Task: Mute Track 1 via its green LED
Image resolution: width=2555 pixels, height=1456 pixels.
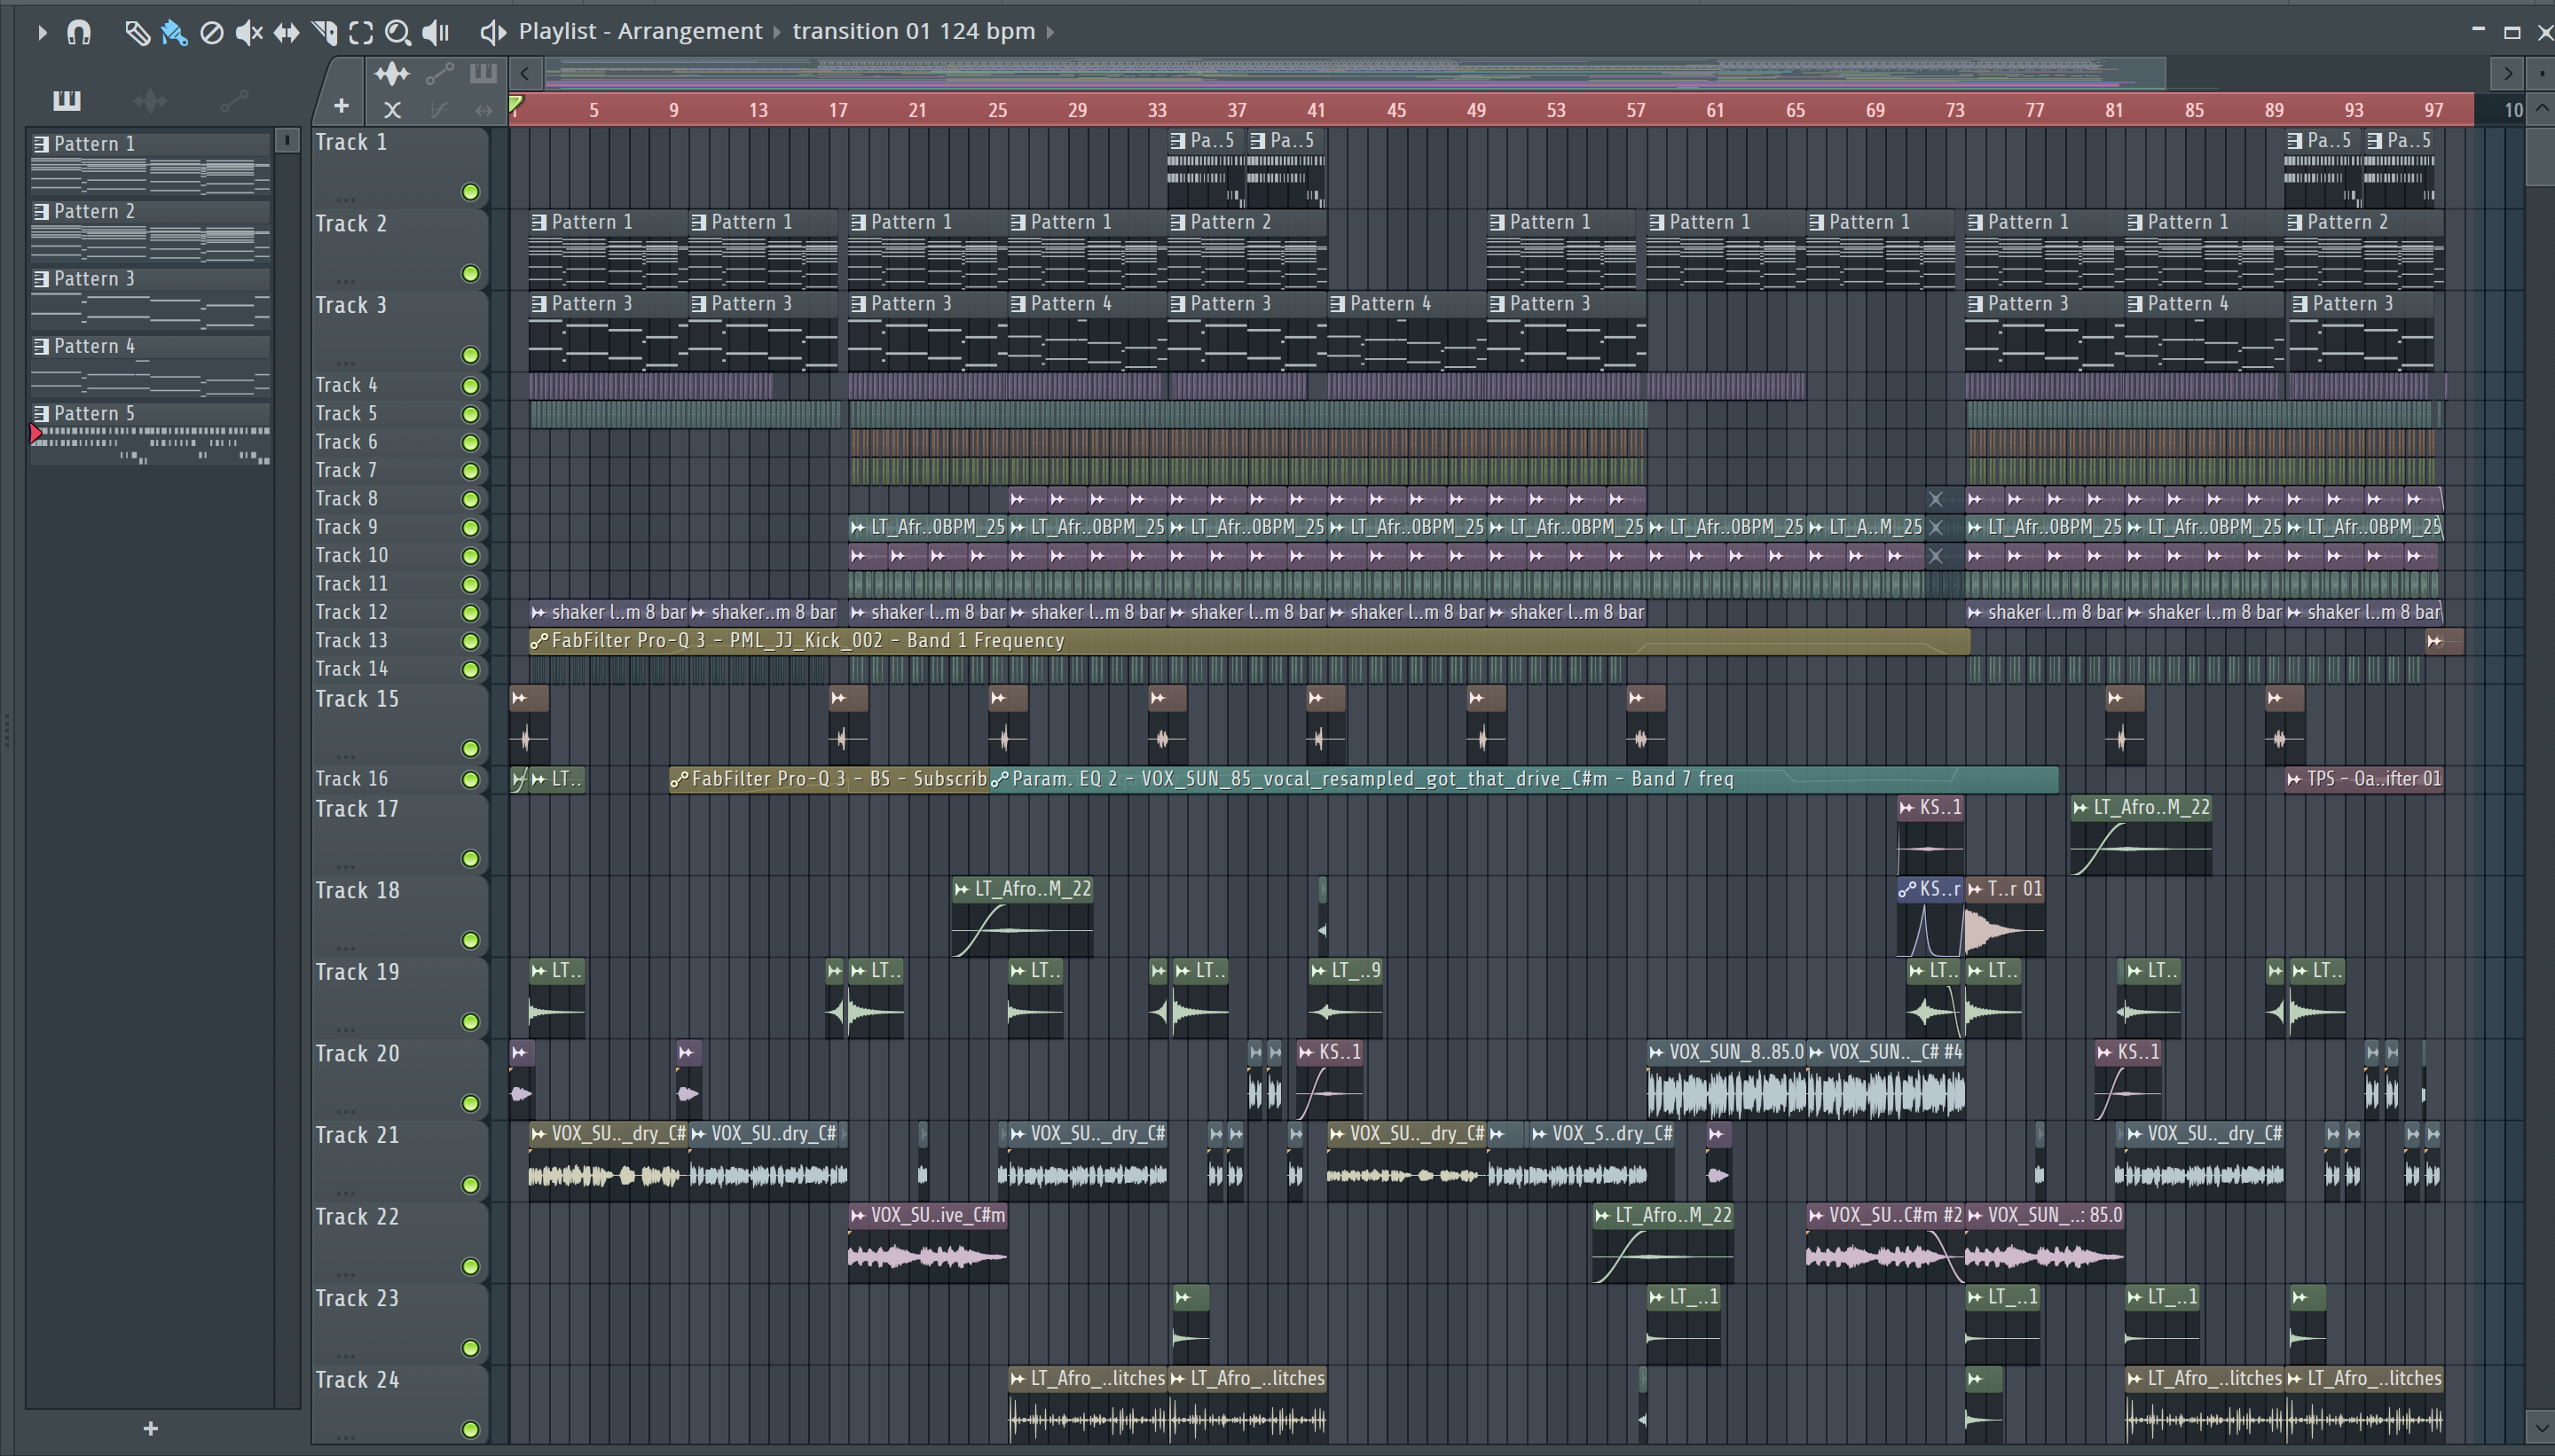Action: [470, 192]
